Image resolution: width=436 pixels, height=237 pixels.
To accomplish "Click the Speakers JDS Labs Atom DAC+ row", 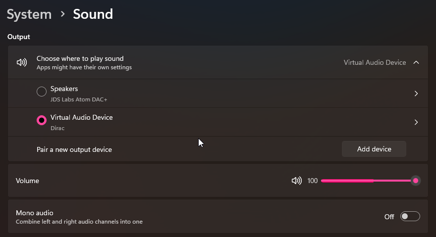I will [218, 94].
